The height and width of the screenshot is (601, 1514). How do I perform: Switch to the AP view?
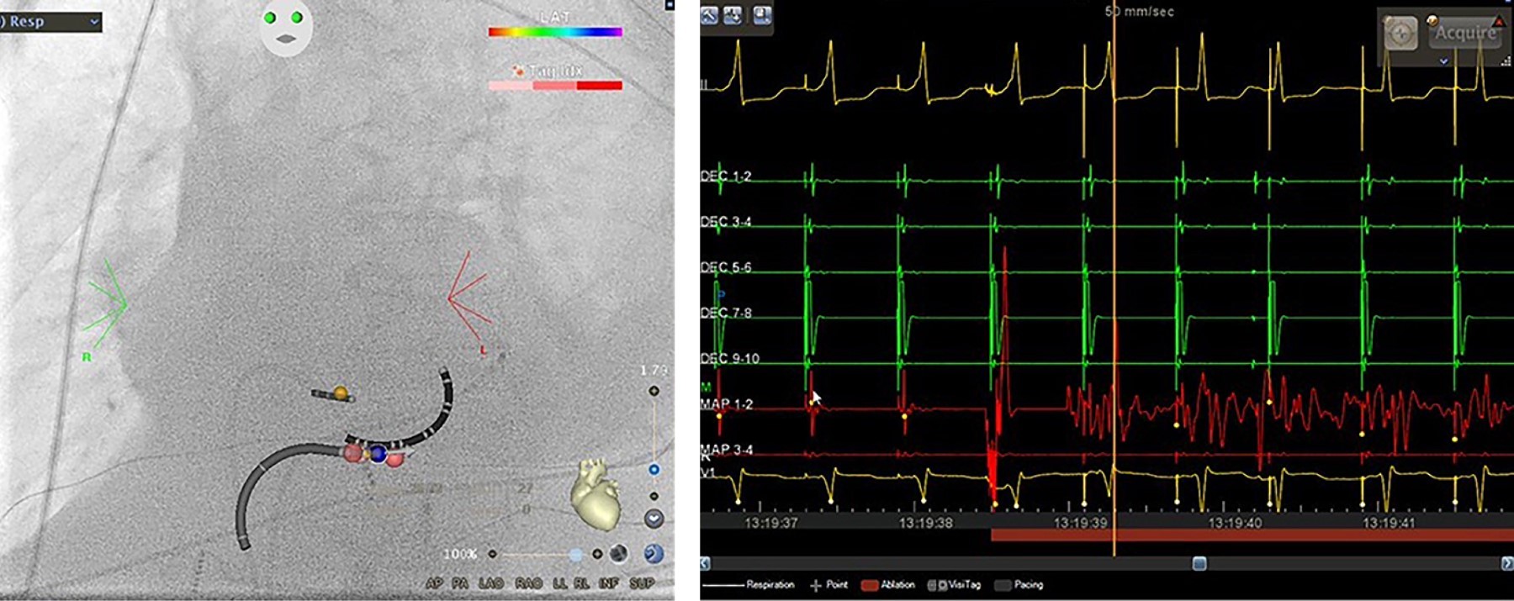click(434, 583)
